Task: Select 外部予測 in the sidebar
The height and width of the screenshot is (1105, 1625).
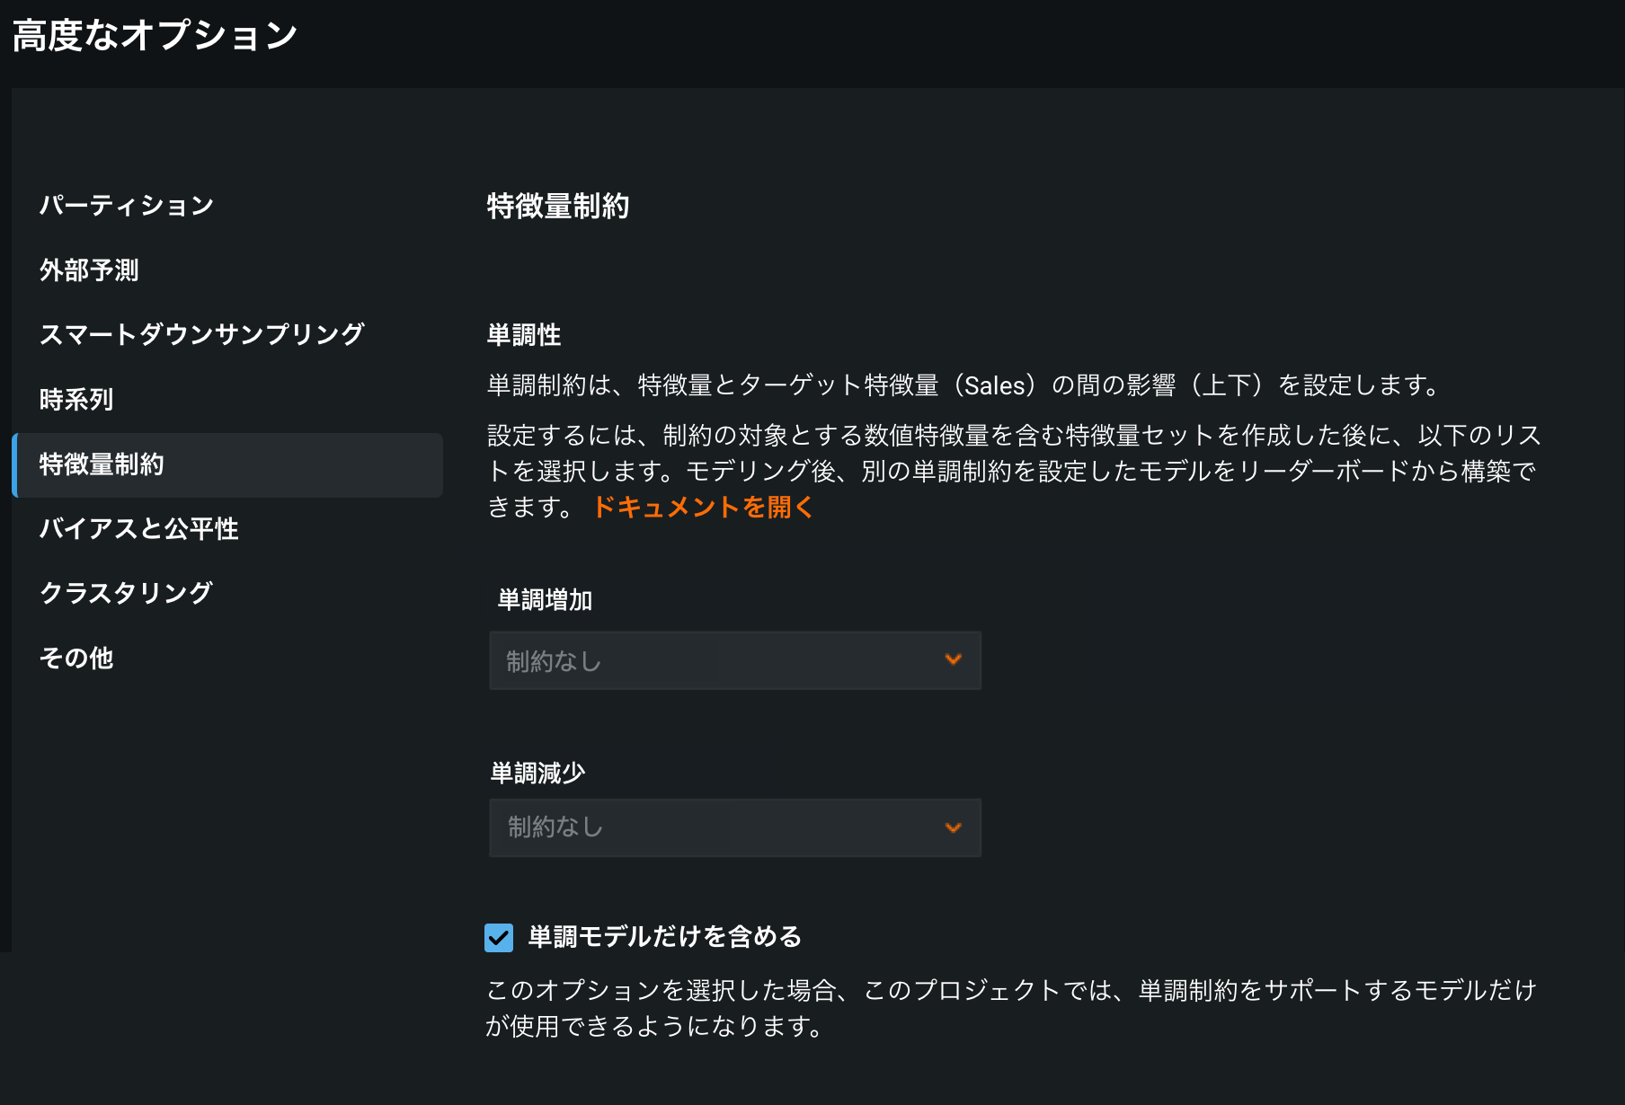Action: [89, 270]
